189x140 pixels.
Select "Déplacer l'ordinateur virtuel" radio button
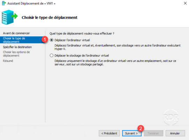tap(52, 40)
